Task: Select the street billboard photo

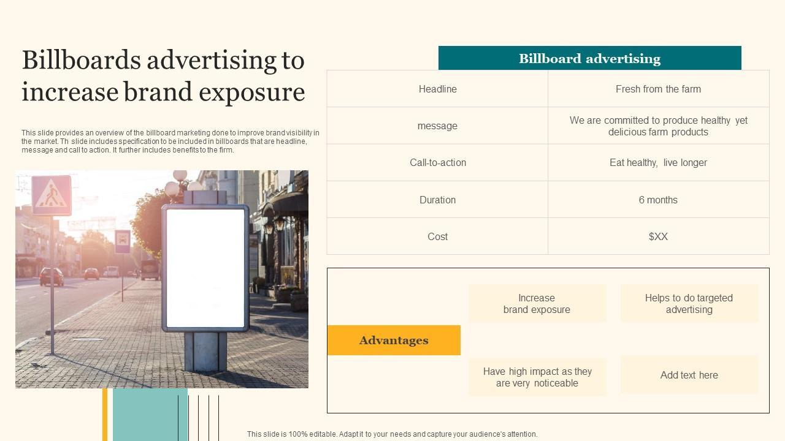Action: pyautogui.click(x=162, y=279)
